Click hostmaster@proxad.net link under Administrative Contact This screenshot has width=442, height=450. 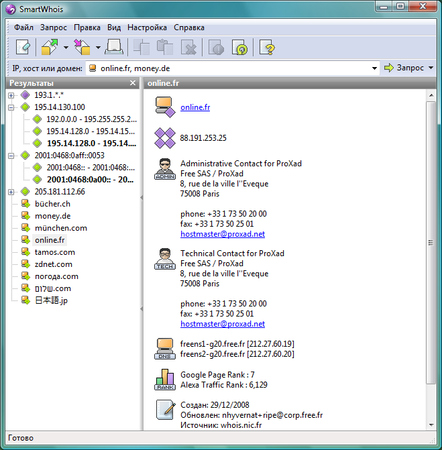click(223, 234)
